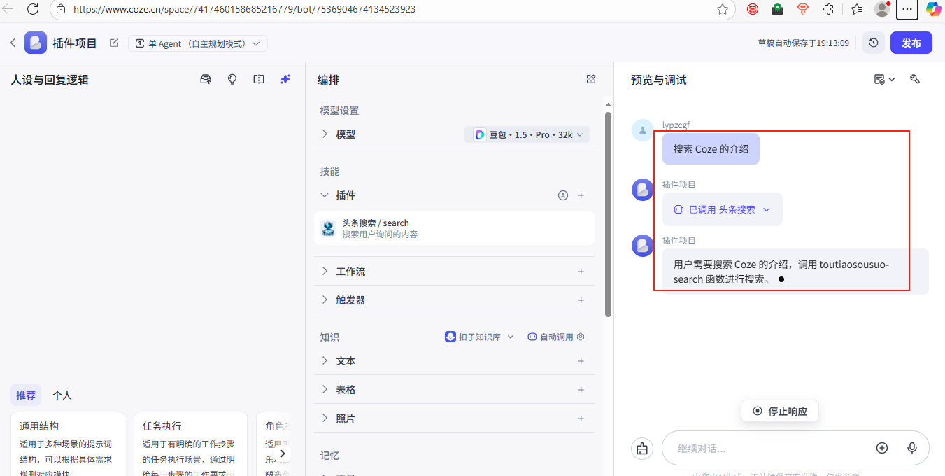Select the 通用结构 template card
The image size is (945, 476).
click(68, 444)
